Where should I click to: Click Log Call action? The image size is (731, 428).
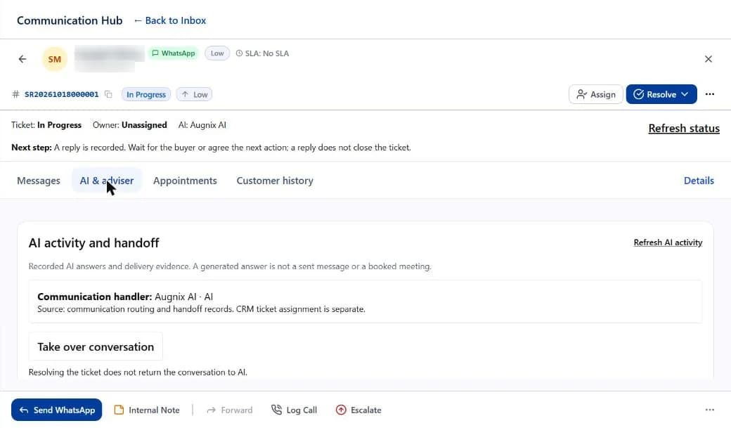(x=295, y=410)
